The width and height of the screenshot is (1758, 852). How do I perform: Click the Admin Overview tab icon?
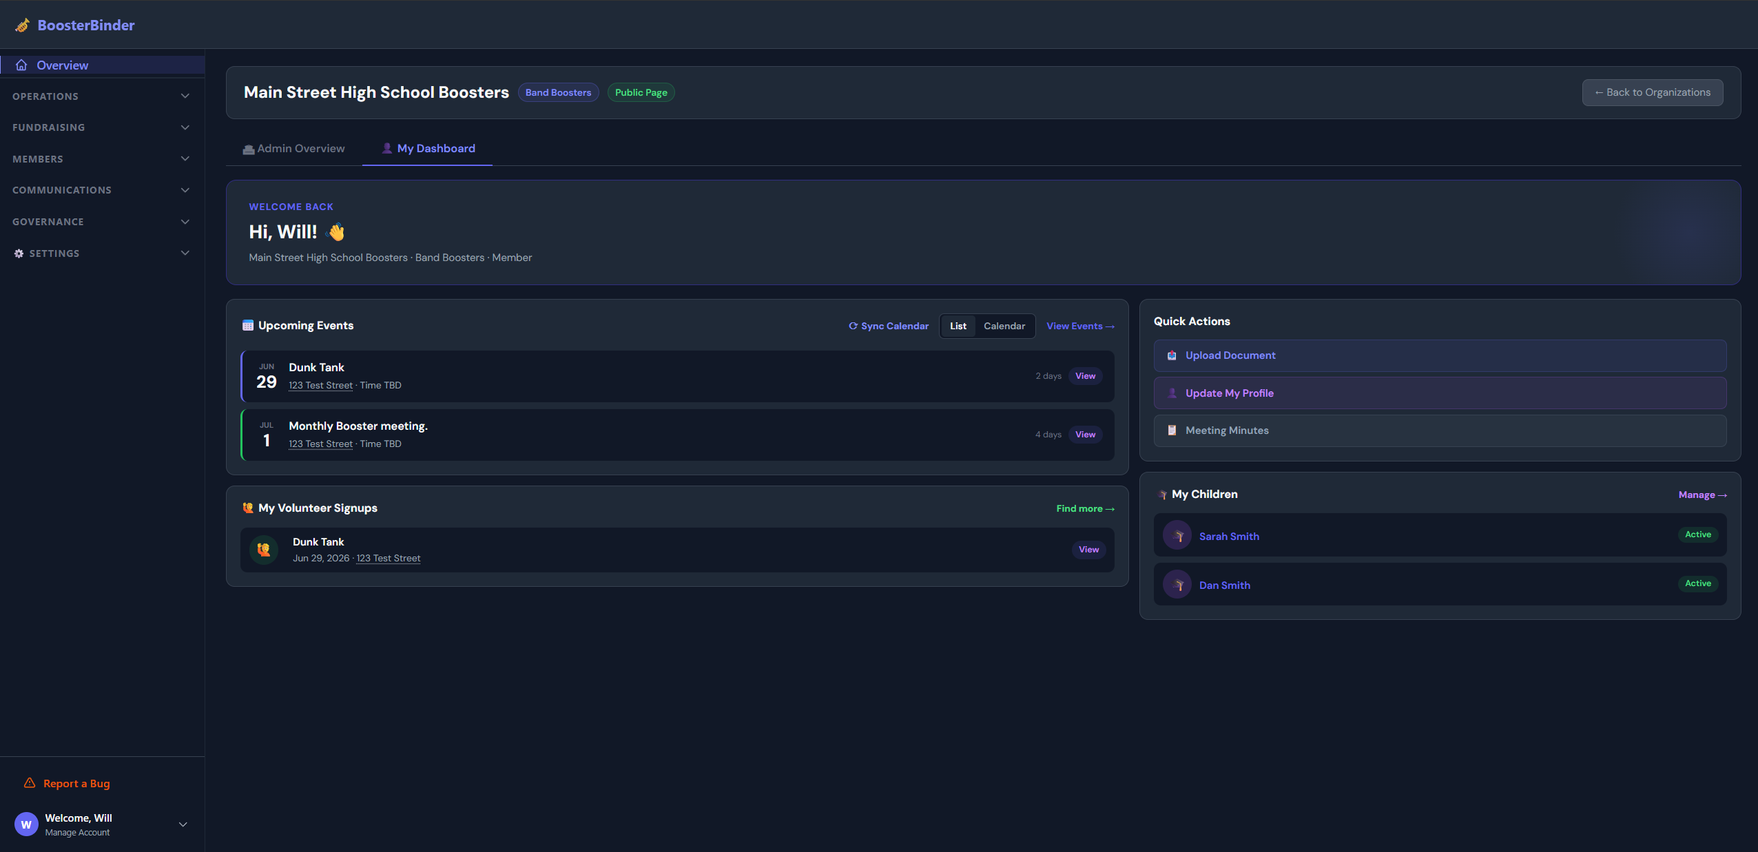249,149
